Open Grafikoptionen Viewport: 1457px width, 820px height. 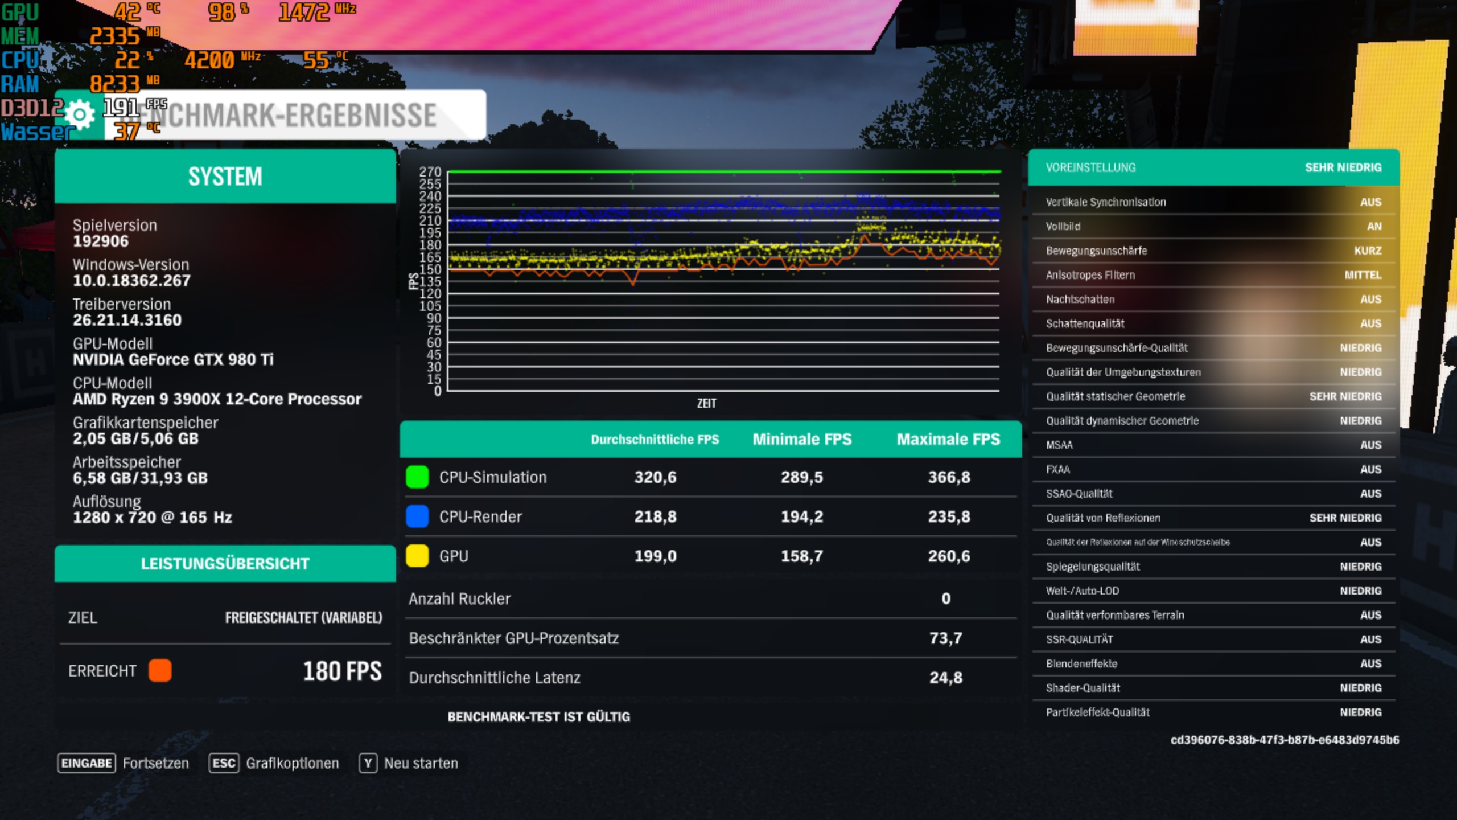pyautogui.click(x=292, y=763)
